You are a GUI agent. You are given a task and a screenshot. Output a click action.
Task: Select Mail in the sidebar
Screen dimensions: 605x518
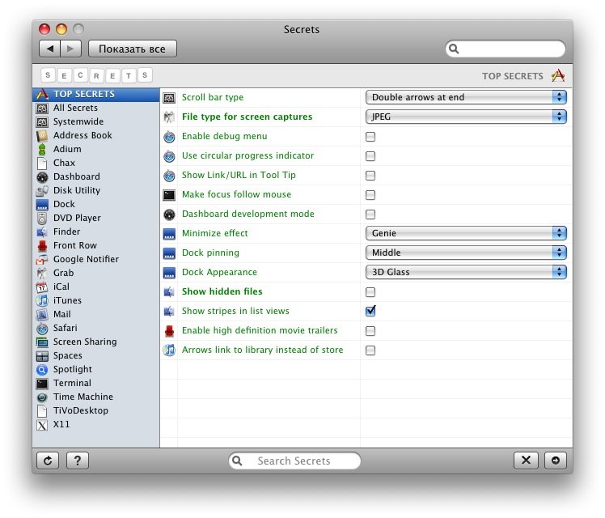tap(96, 315)
